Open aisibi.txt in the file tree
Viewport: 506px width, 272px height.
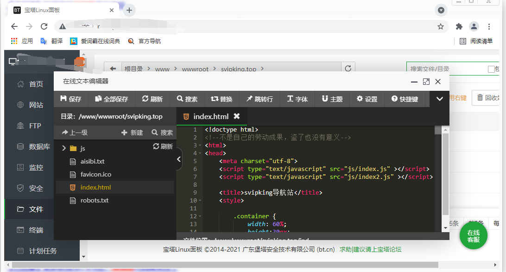pyautogui.click(x=92, y=161)
